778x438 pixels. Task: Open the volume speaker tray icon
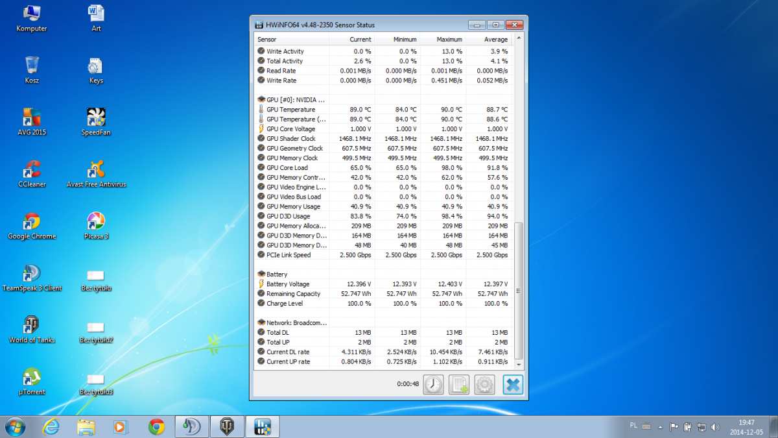[716, 427]
